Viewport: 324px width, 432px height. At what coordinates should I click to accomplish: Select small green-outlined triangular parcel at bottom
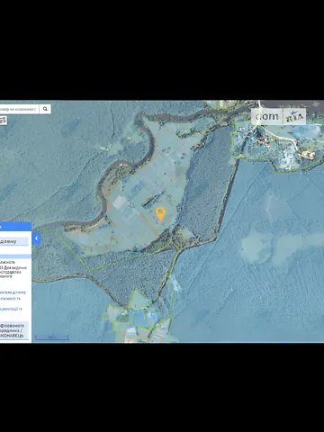tap(139, 299)
